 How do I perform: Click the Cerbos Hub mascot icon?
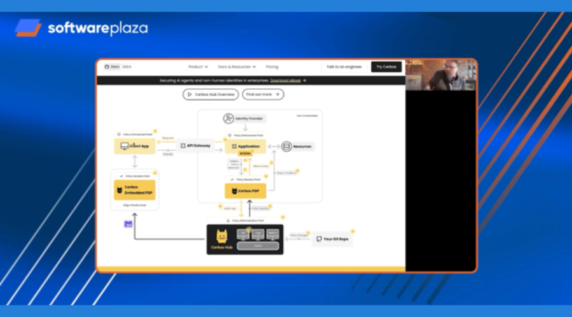pyautogui.click(x=222, y=236)
